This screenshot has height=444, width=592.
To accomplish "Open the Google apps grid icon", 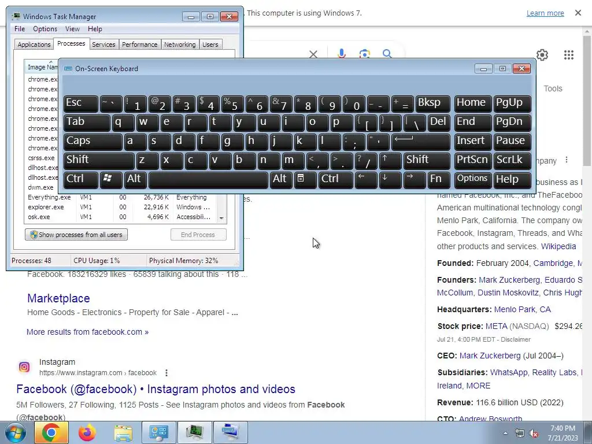I will [569, 55].
